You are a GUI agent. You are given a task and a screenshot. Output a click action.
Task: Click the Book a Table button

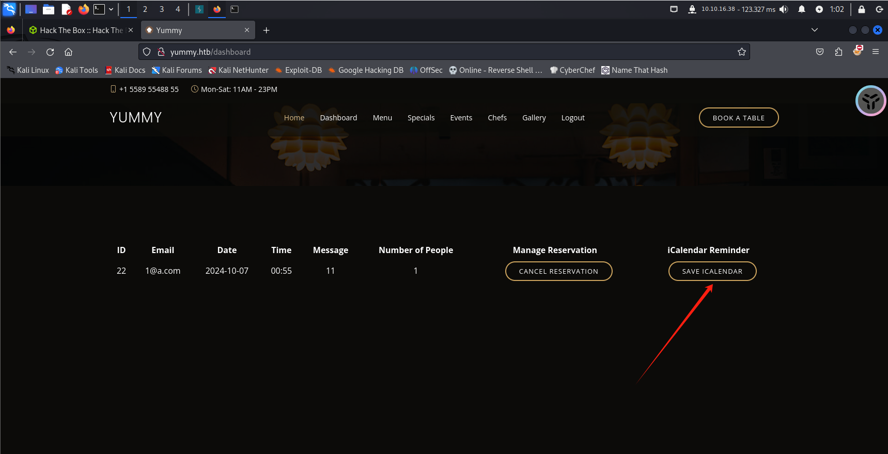(x=738, y=118)
